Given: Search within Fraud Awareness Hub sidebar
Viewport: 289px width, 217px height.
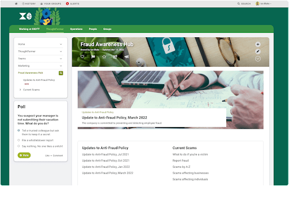Looking at the screenshot, I should click(x=61, y=73).
